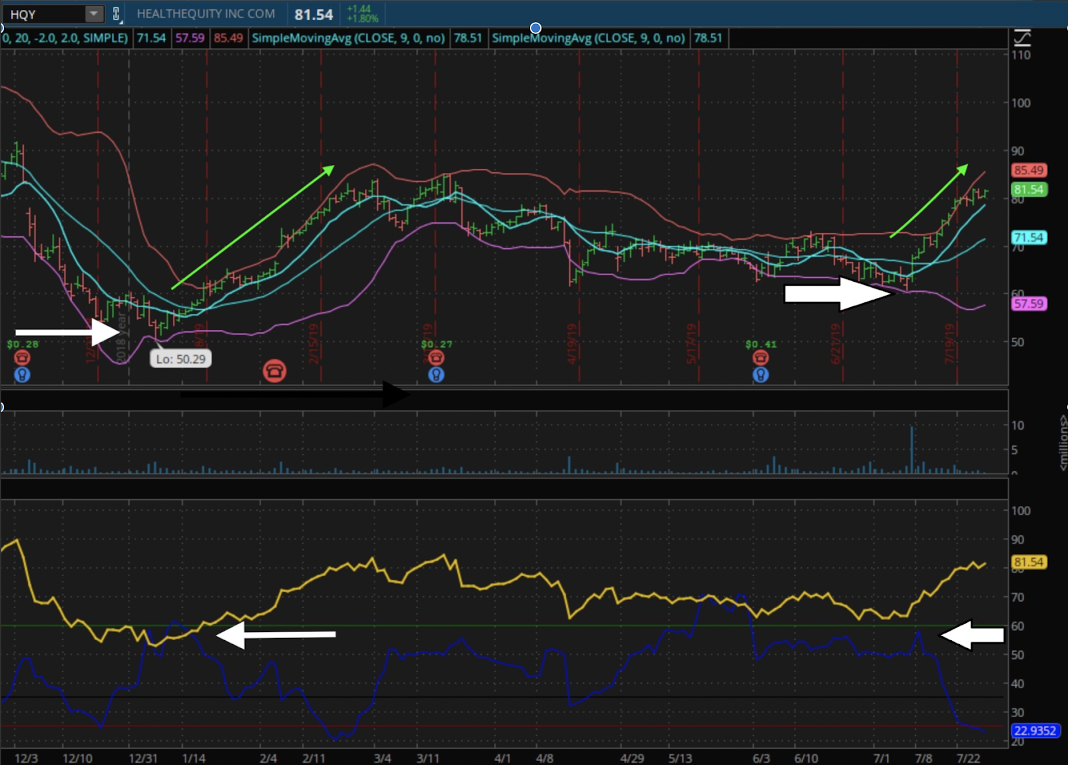The image size is (1068, 765).
Task: Click the earnings phone icon under $0.41
Action: coord(760,358)
